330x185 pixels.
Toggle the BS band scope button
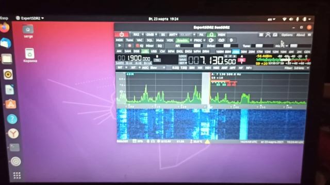[x=163, y=34]
